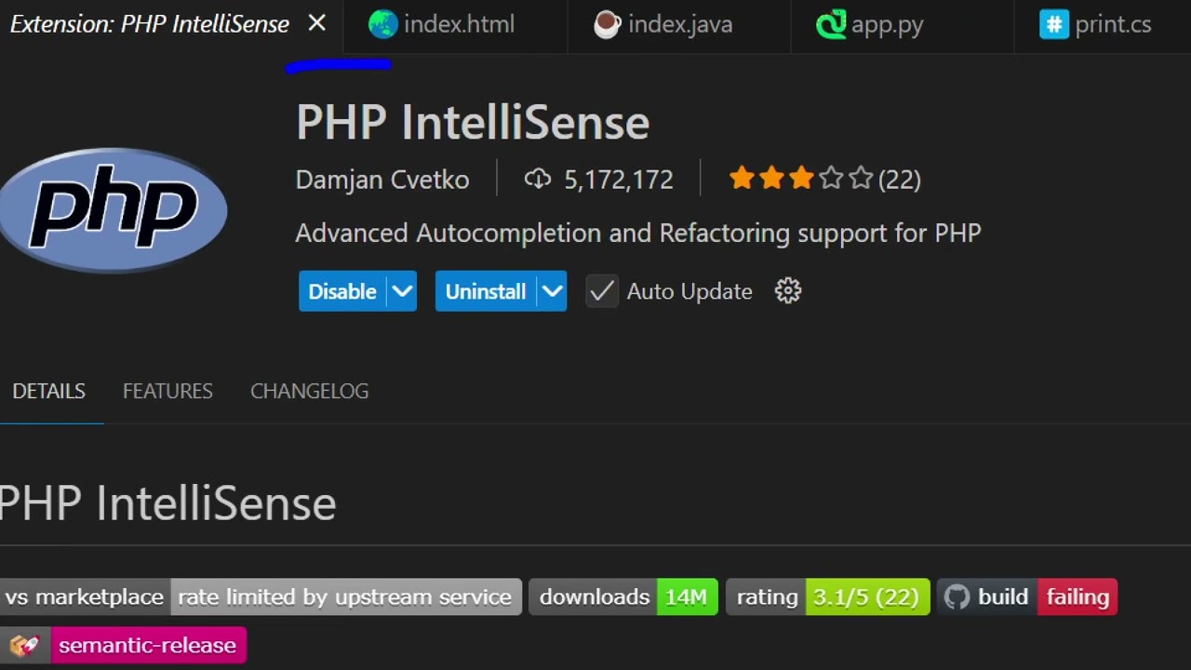Screen dimensions: 1191x670
Task: Click the cloud download install count icon
Action: (538, 179)
